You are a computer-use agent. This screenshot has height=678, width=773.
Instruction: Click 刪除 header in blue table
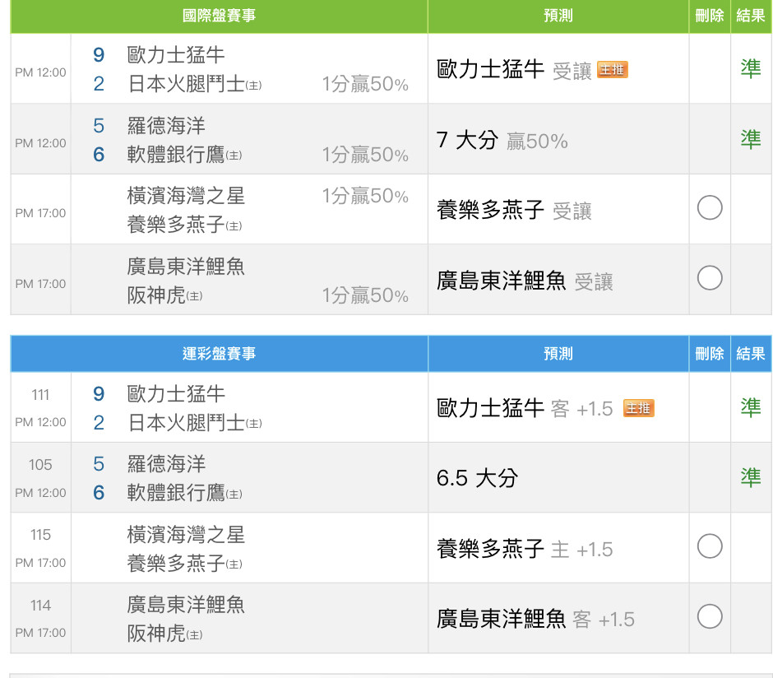[710, 354]
